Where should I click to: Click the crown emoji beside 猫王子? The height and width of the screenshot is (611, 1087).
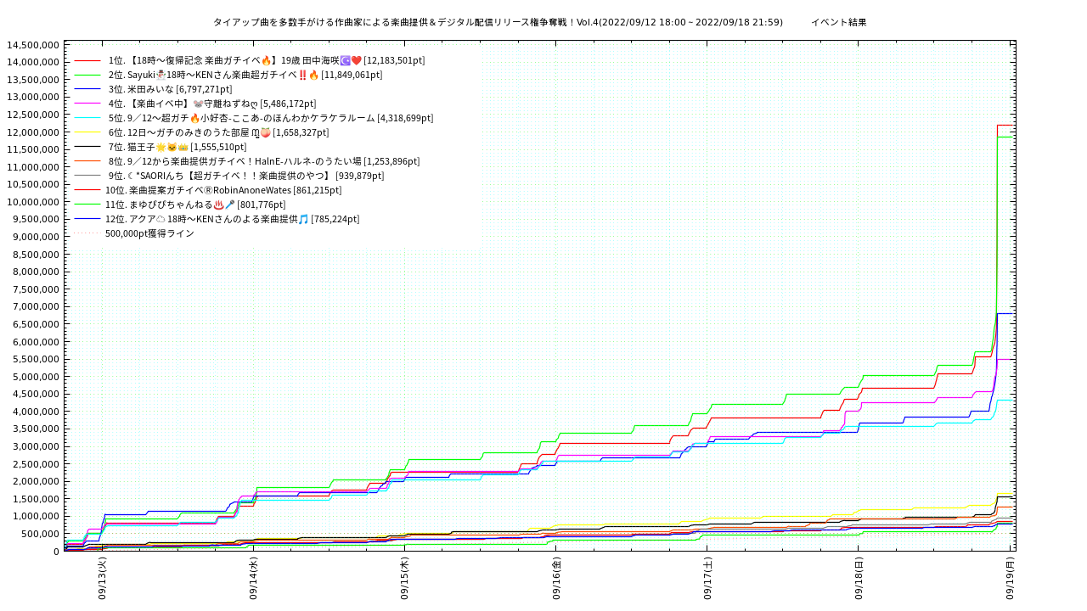coord(183,147)
